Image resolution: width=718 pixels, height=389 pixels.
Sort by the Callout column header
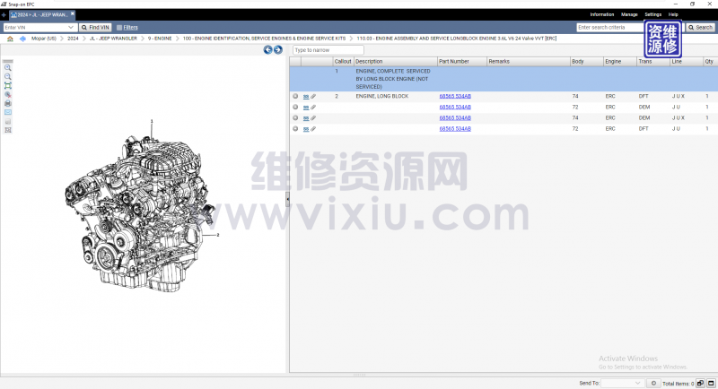tap(343, 61)
